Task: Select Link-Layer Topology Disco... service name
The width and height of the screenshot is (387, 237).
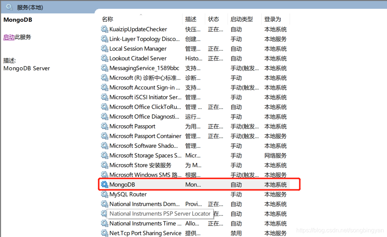Action: [x=144, y=39]
